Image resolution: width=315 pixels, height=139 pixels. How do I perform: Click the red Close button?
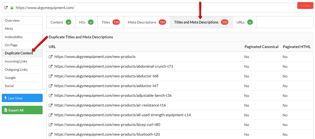coord(305,5)
